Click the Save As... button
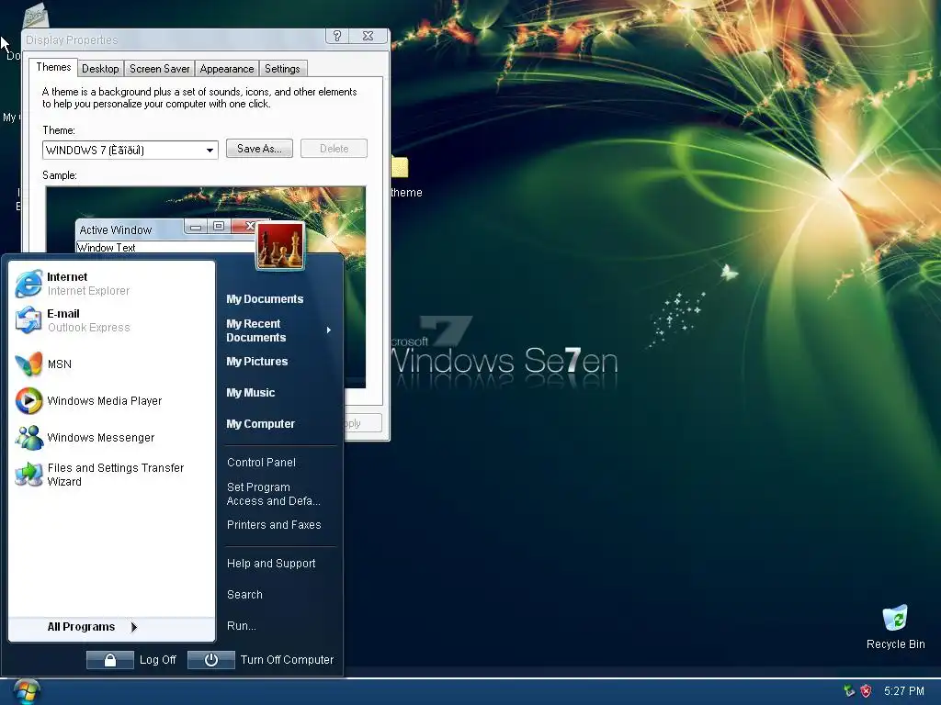 click(x=259, y=149)
